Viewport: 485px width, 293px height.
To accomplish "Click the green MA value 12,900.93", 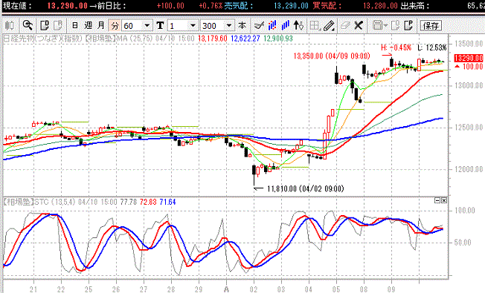I will [278, 39].
